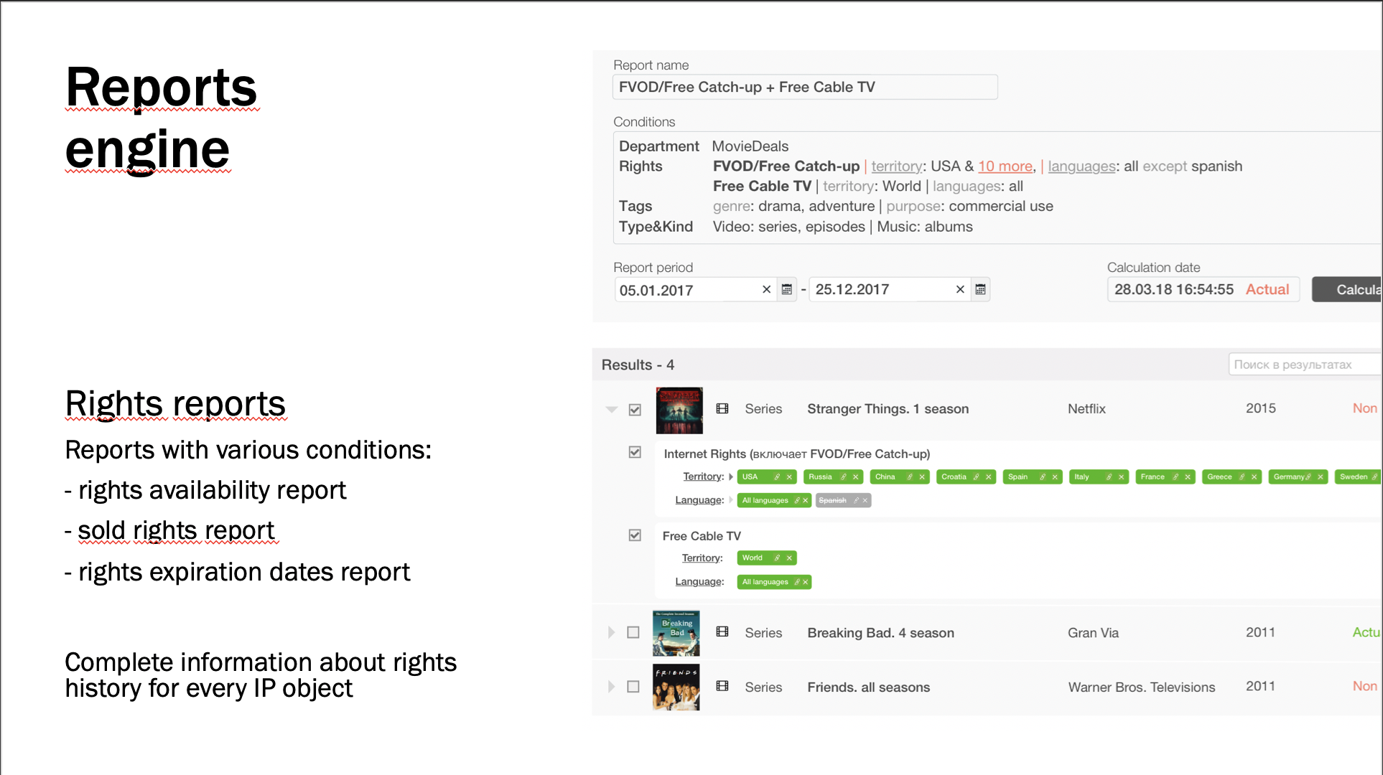Open the '10 more' territories link
The width and height of the screenshot is (1383, 775).
coord(1005,166)
